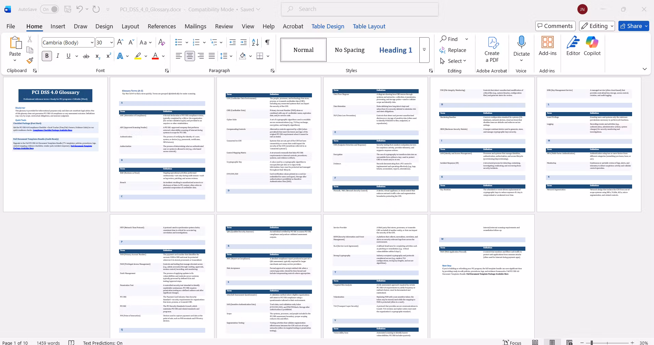Screen dimensions: 654x345
Task: Click the Save icon next to AutoSave
Action: (68, 9)
